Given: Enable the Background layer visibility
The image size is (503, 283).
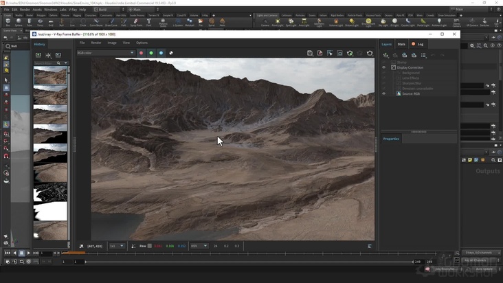Looking at the screenshot, I should (383, 73).
